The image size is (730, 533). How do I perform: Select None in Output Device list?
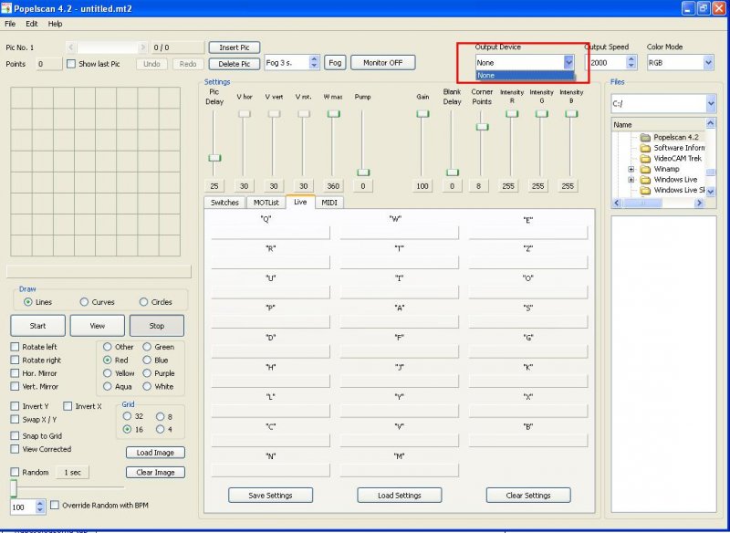[x=525, y=76]
